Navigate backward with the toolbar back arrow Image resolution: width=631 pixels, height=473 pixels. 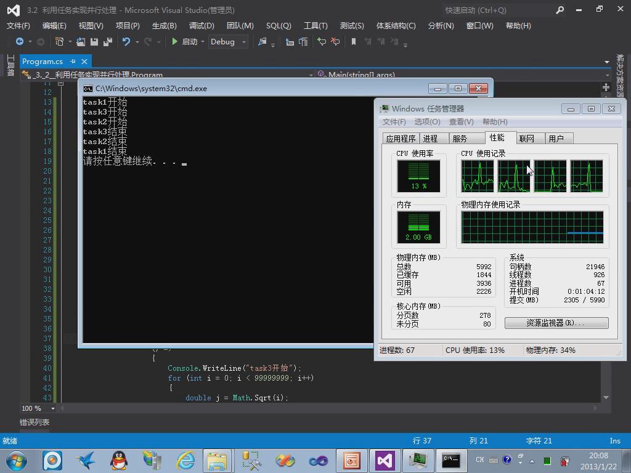tap(19, 41)
